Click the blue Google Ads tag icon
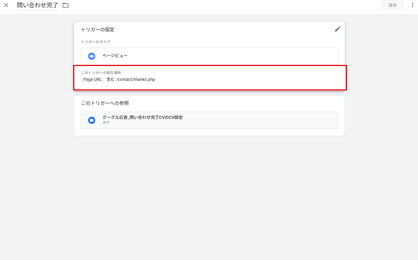The width and height of the screenshot is (418, 260). coord(91,120)
